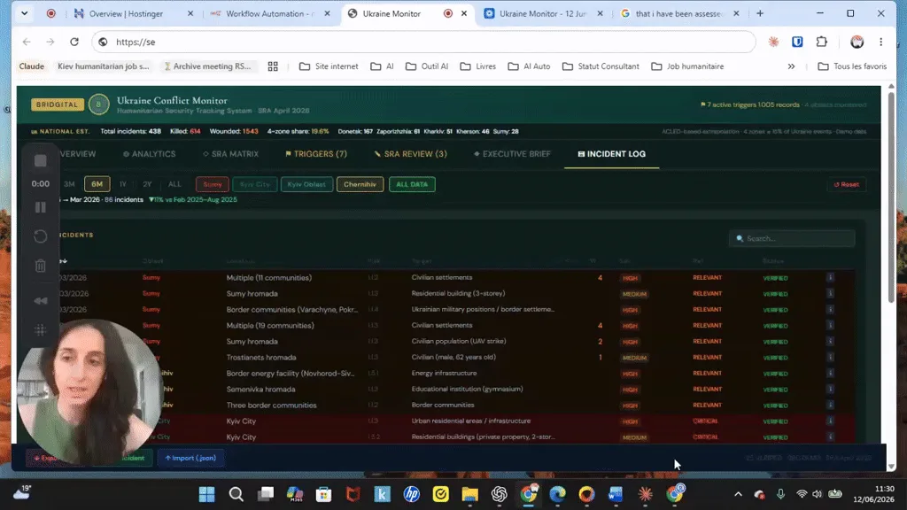Select the 6M time range

(x=97, y=184)
